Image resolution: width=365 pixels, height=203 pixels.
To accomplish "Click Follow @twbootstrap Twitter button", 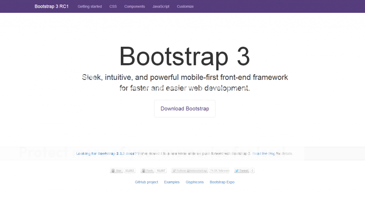I will [190, 171].
